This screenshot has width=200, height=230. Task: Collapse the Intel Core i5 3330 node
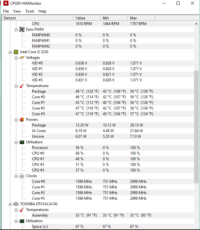(10, 52)
